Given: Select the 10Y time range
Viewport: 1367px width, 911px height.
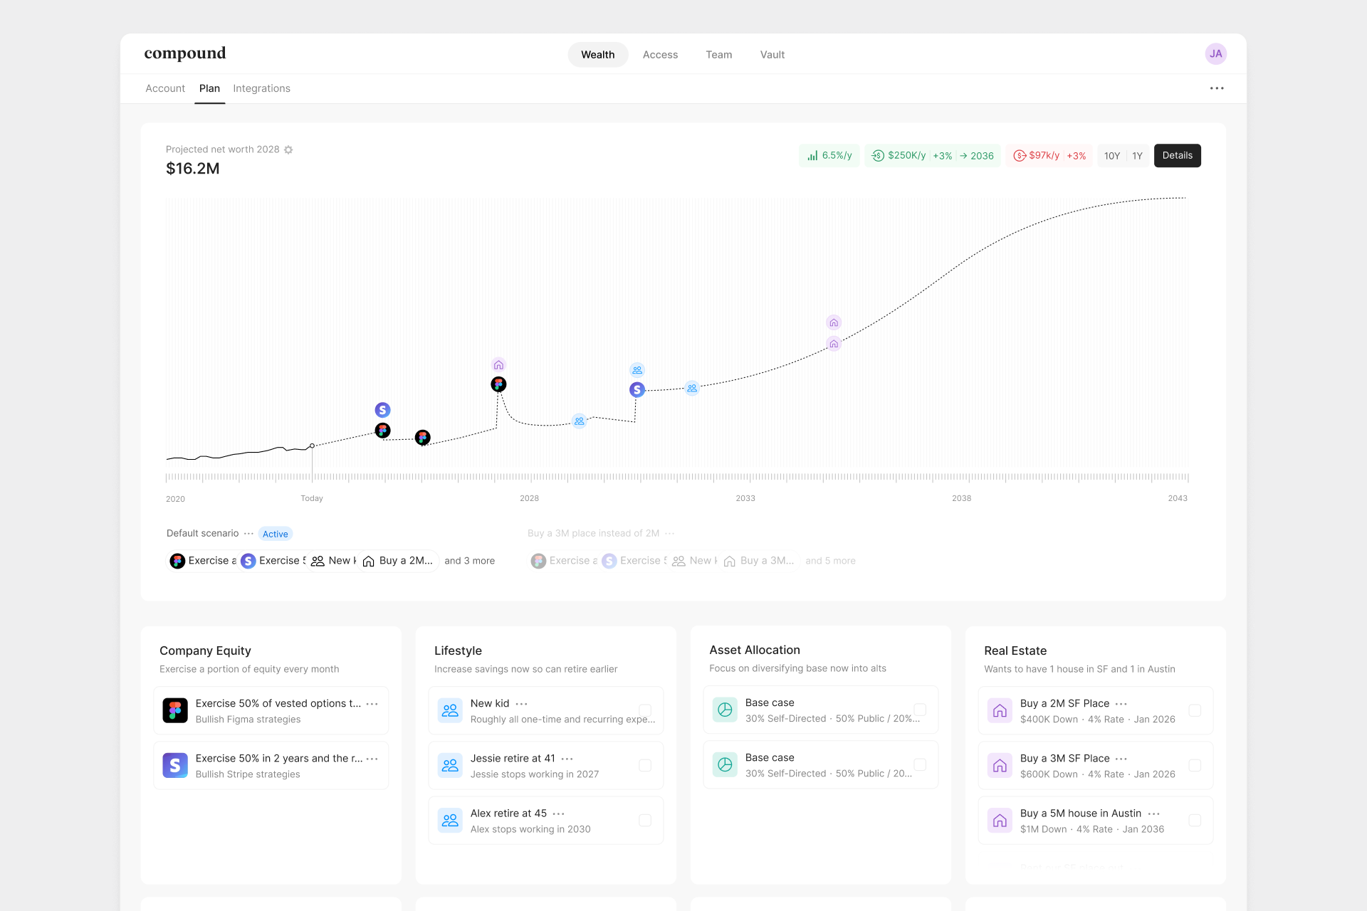Looking at the screenshot, I should click(x=1112, y=156).
